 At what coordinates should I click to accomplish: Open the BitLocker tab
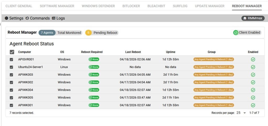[x=131, y=6]
